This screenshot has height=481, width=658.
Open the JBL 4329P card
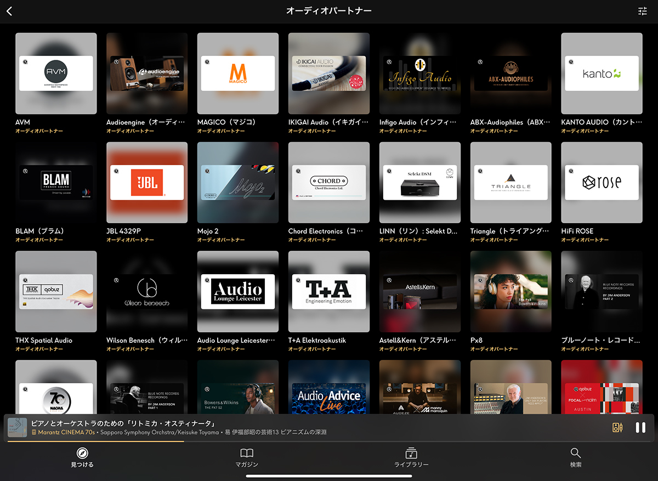pyautogui.click(x=147, y=183)
